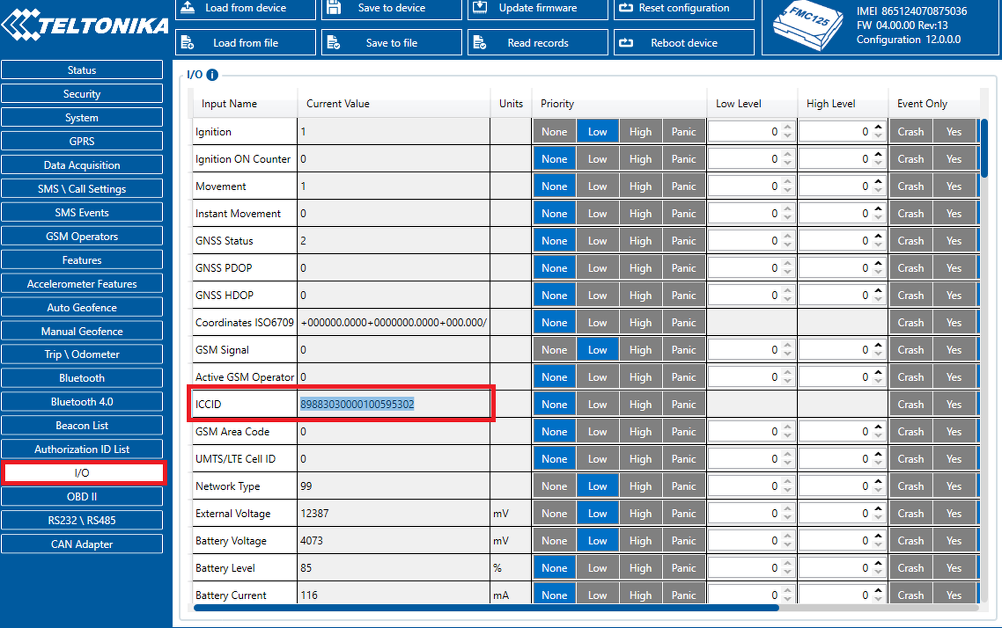Image resolution: width=1002 pixels, height=628 pixels.
Task: Set Instant Movement priority to Panic
Action: pyautogui.click(x=684, y=213)
